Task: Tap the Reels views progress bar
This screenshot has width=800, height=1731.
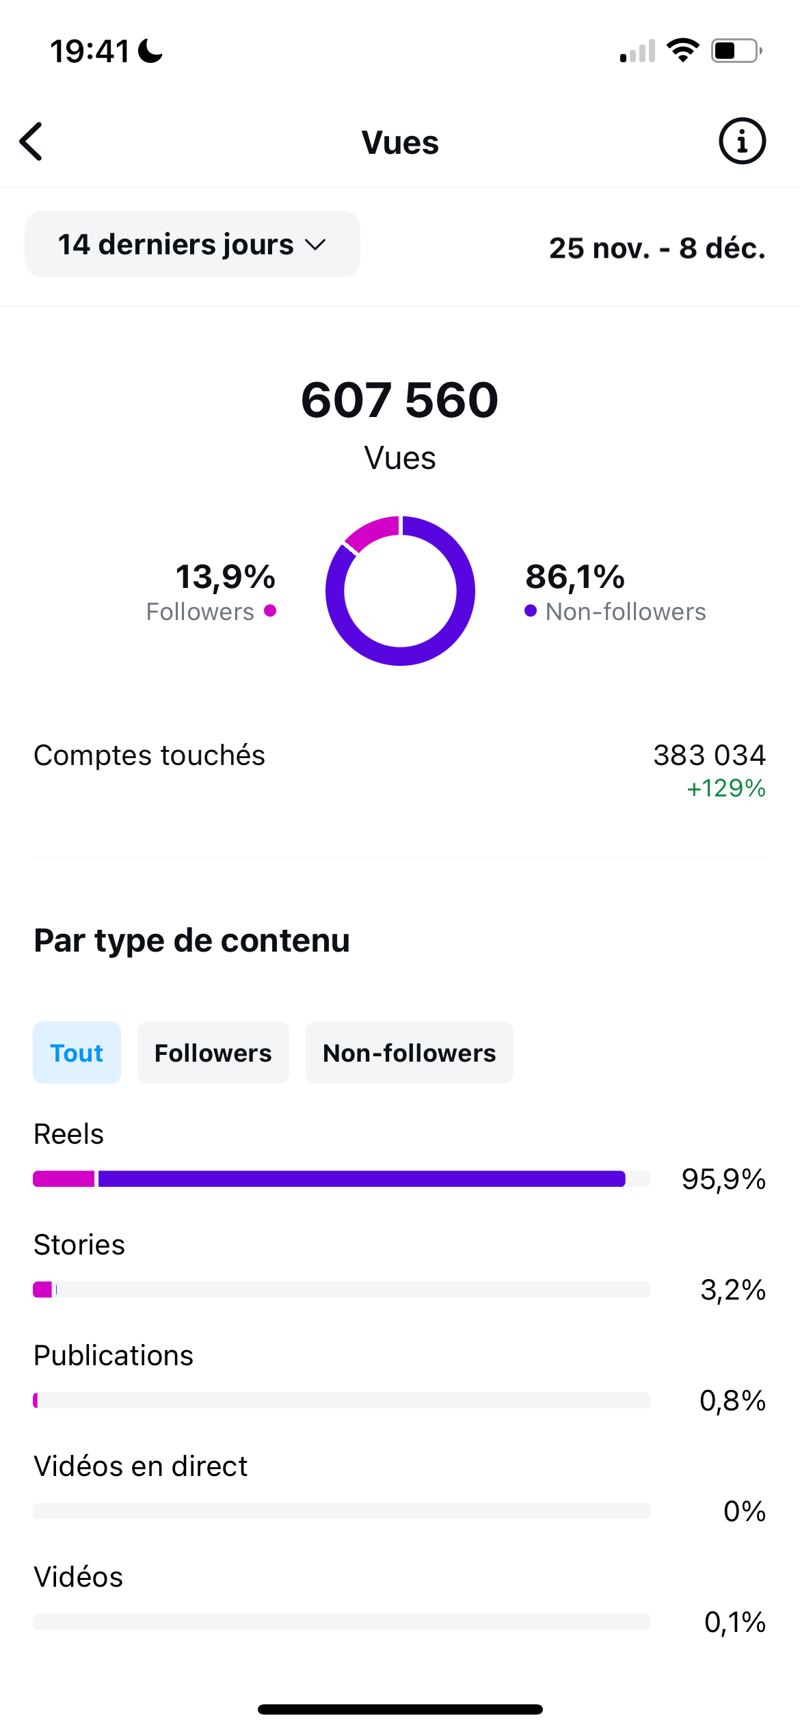Action: pos(341,1179)
